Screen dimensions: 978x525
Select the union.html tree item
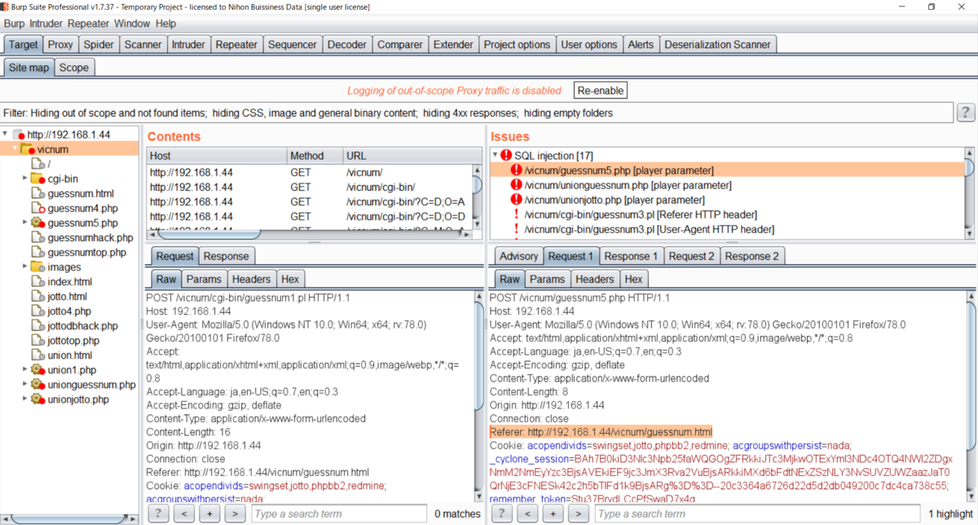70,355
